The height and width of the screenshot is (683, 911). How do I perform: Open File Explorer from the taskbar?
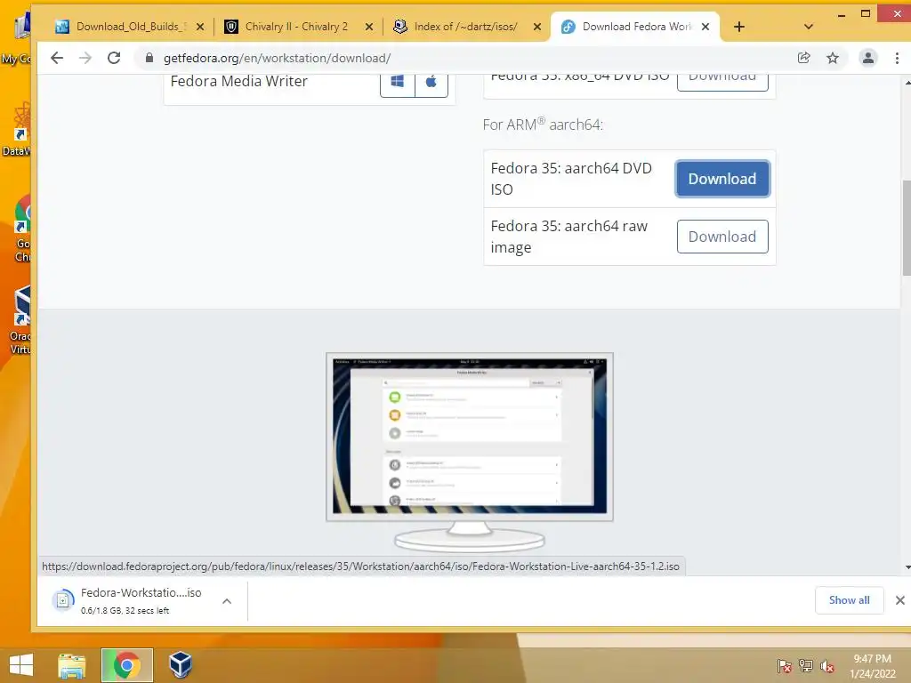pyautogui.click(x=72, y=665)
